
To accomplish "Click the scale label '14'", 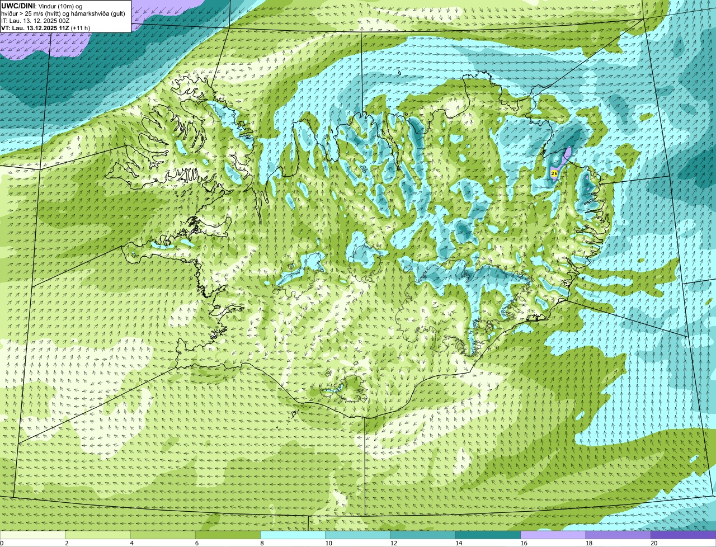I will coord(459,543).
